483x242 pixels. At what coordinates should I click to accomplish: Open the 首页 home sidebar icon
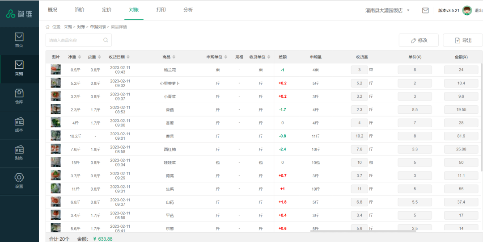coord(19,37)
